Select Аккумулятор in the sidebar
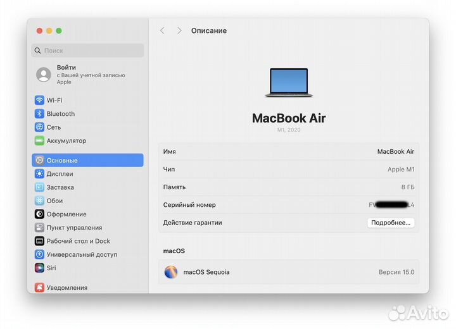Screen dimensions: 456x329 87,140
